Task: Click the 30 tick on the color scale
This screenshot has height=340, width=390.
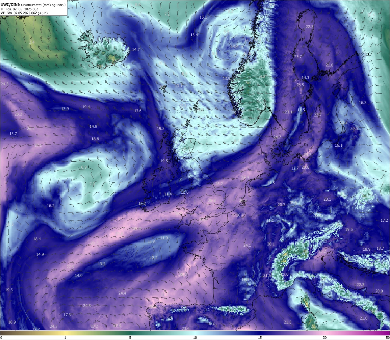Action: (325, 338)
